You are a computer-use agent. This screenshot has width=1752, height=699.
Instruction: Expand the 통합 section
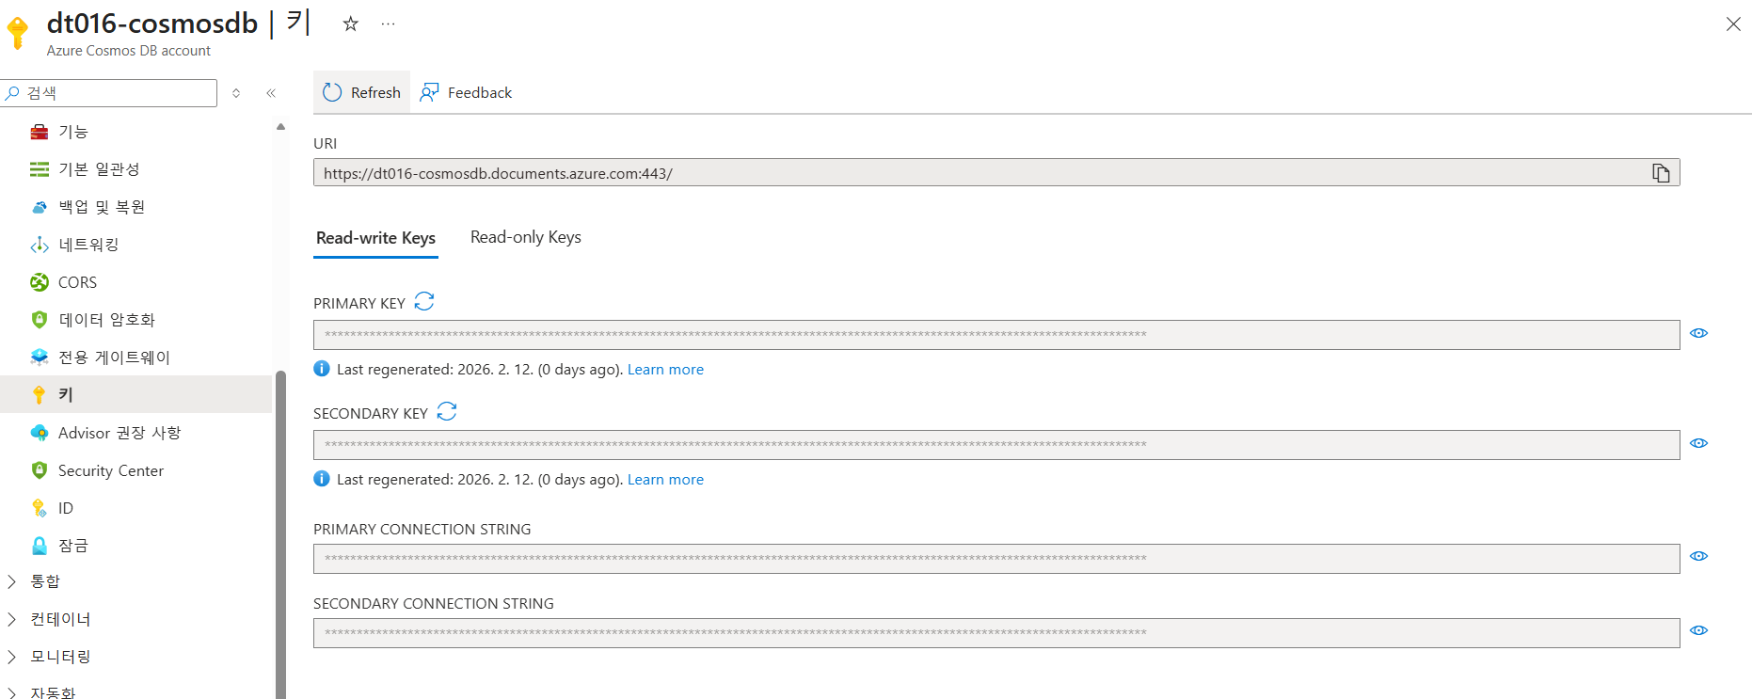[12, 581]
